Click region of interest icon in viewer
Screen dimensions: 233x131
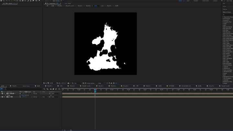pos(83,83)
